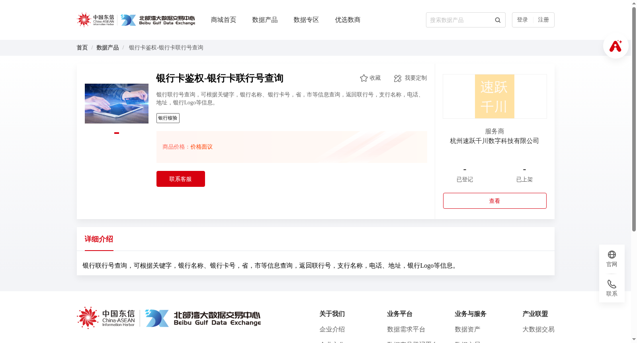Click the star icon to favorite product

(x=363, y=78)
